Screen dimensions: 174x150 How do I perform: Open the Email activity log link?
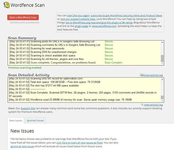153,75
